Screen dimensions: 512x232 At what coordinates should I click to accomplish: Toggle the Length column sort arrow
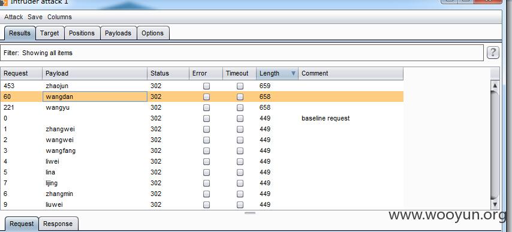tap(293, 73)
